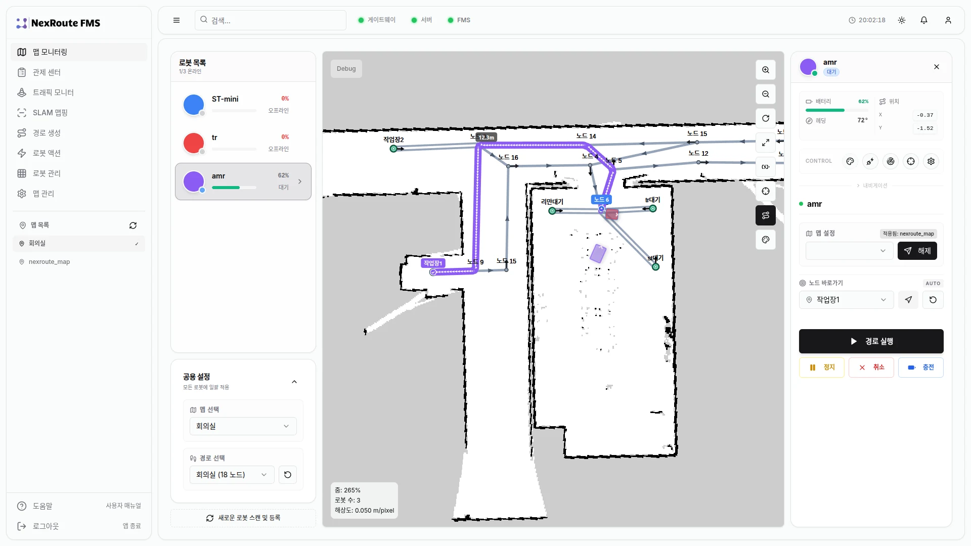
Task: Open SLAM 맵핑 in sidebar
Action: point(79,113)
